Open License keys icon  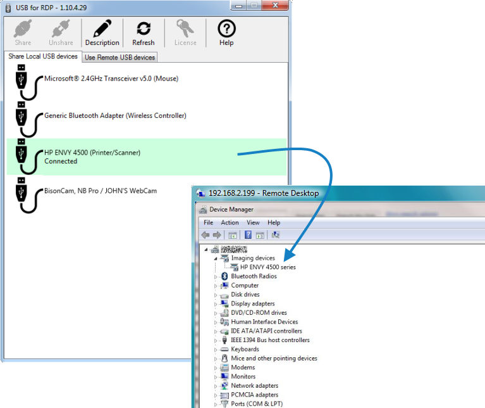point(185,32)
